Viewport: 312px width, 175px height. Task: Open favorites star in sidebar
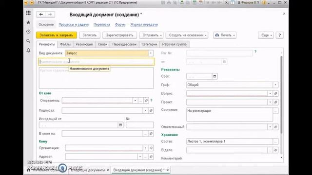click(28, 22)
